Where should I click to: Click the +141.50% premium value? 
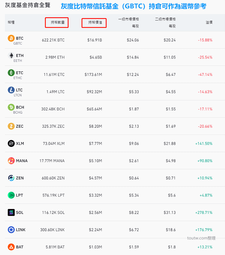[204, 143]
